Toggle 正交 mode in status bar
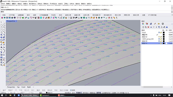 pos(73,93)
